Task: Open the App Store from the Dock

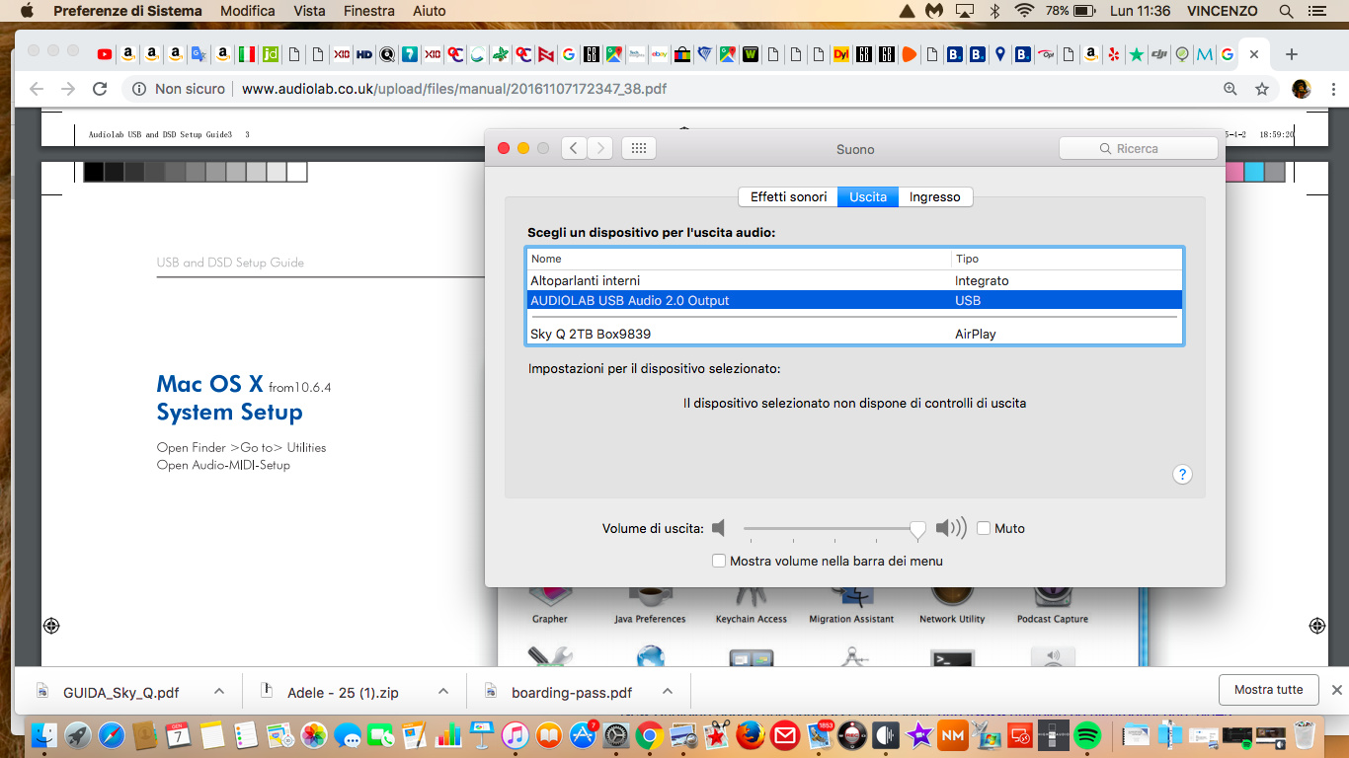Action: [x=583, y=735]
